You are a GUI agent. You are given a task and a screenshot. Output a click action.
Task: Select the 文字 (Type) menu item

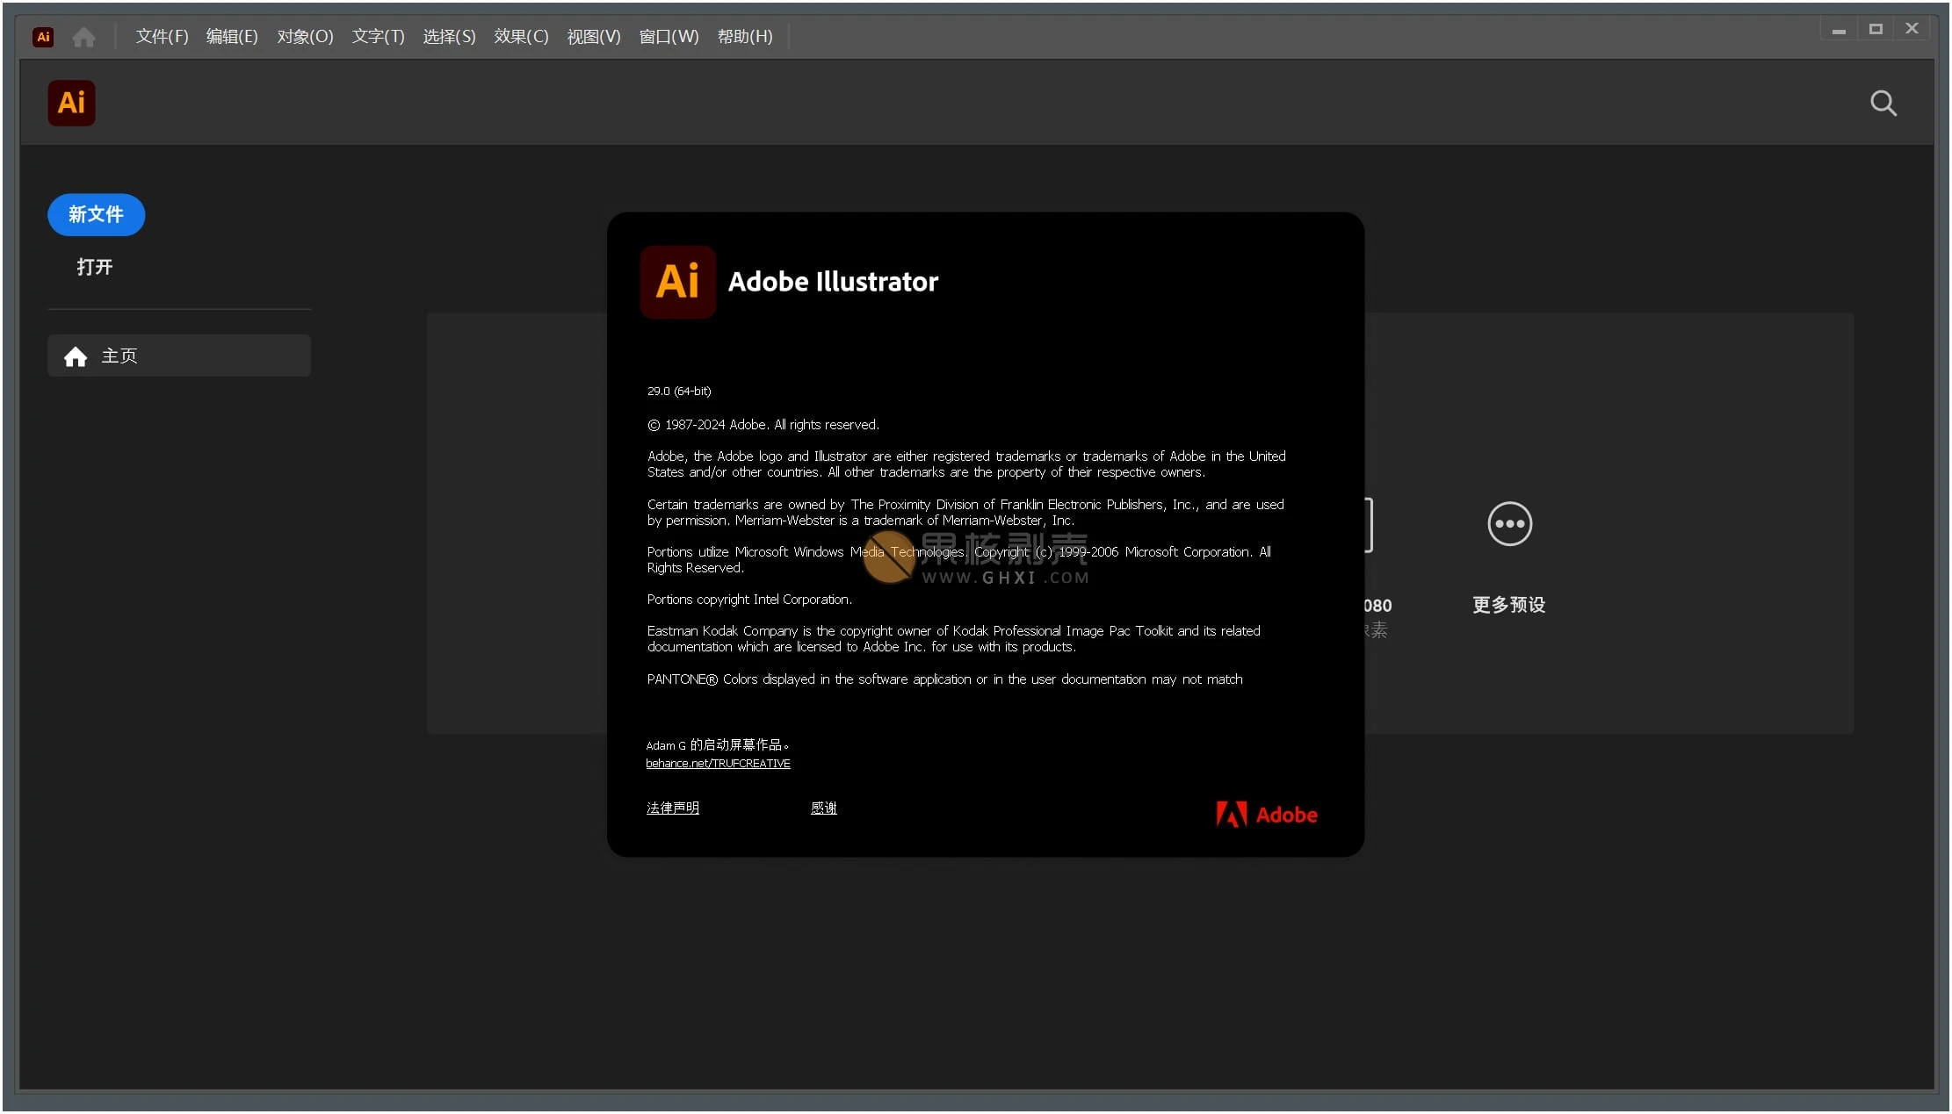[x=377, y=36]
